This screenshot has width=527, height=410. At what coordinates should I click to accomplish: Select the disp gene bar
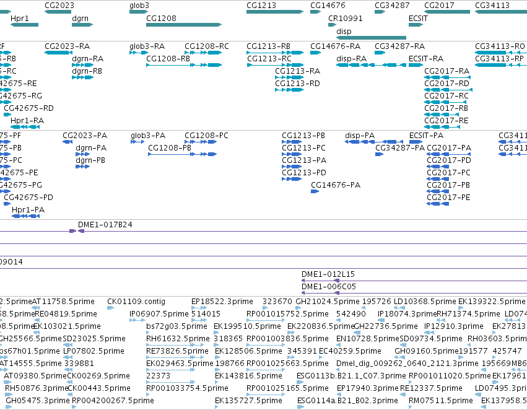click(371, 38)
